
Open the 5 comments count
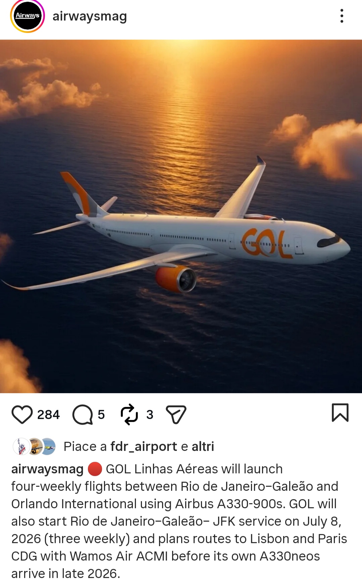tap(101, 415)
